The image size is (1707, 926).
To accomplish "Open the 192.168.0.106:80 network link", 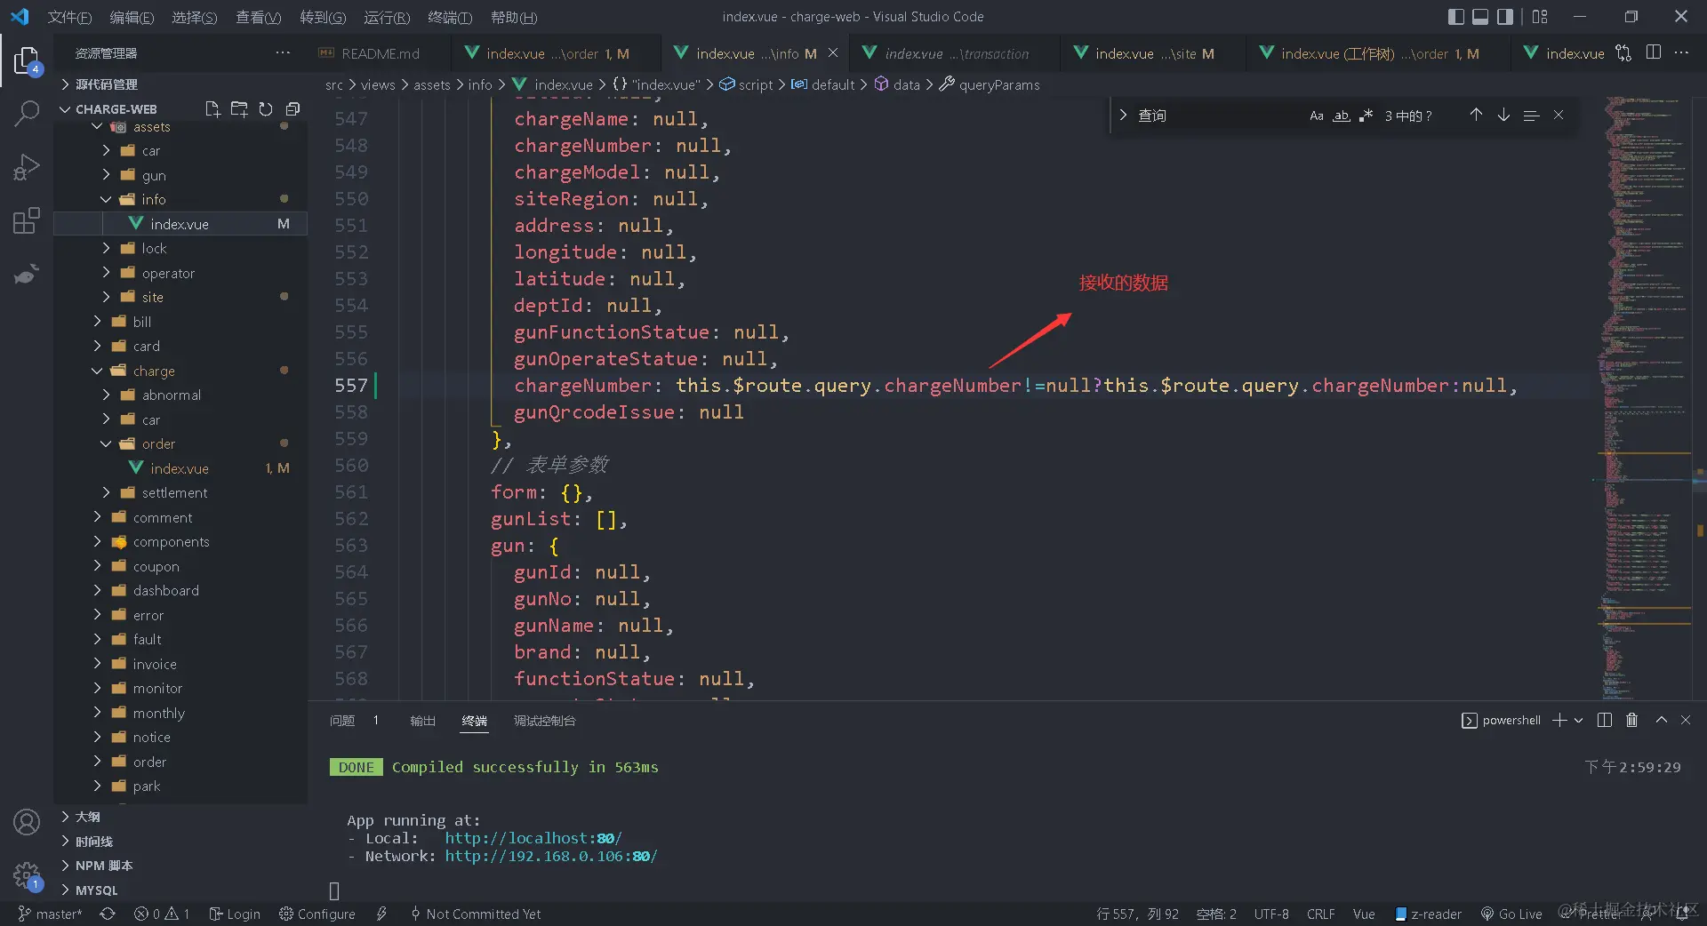I will (x=551, y=856).
